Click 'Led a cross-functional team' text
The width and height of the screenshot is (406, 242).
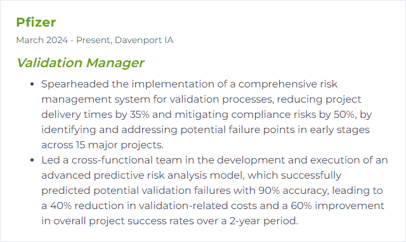(x=112, y=160)
